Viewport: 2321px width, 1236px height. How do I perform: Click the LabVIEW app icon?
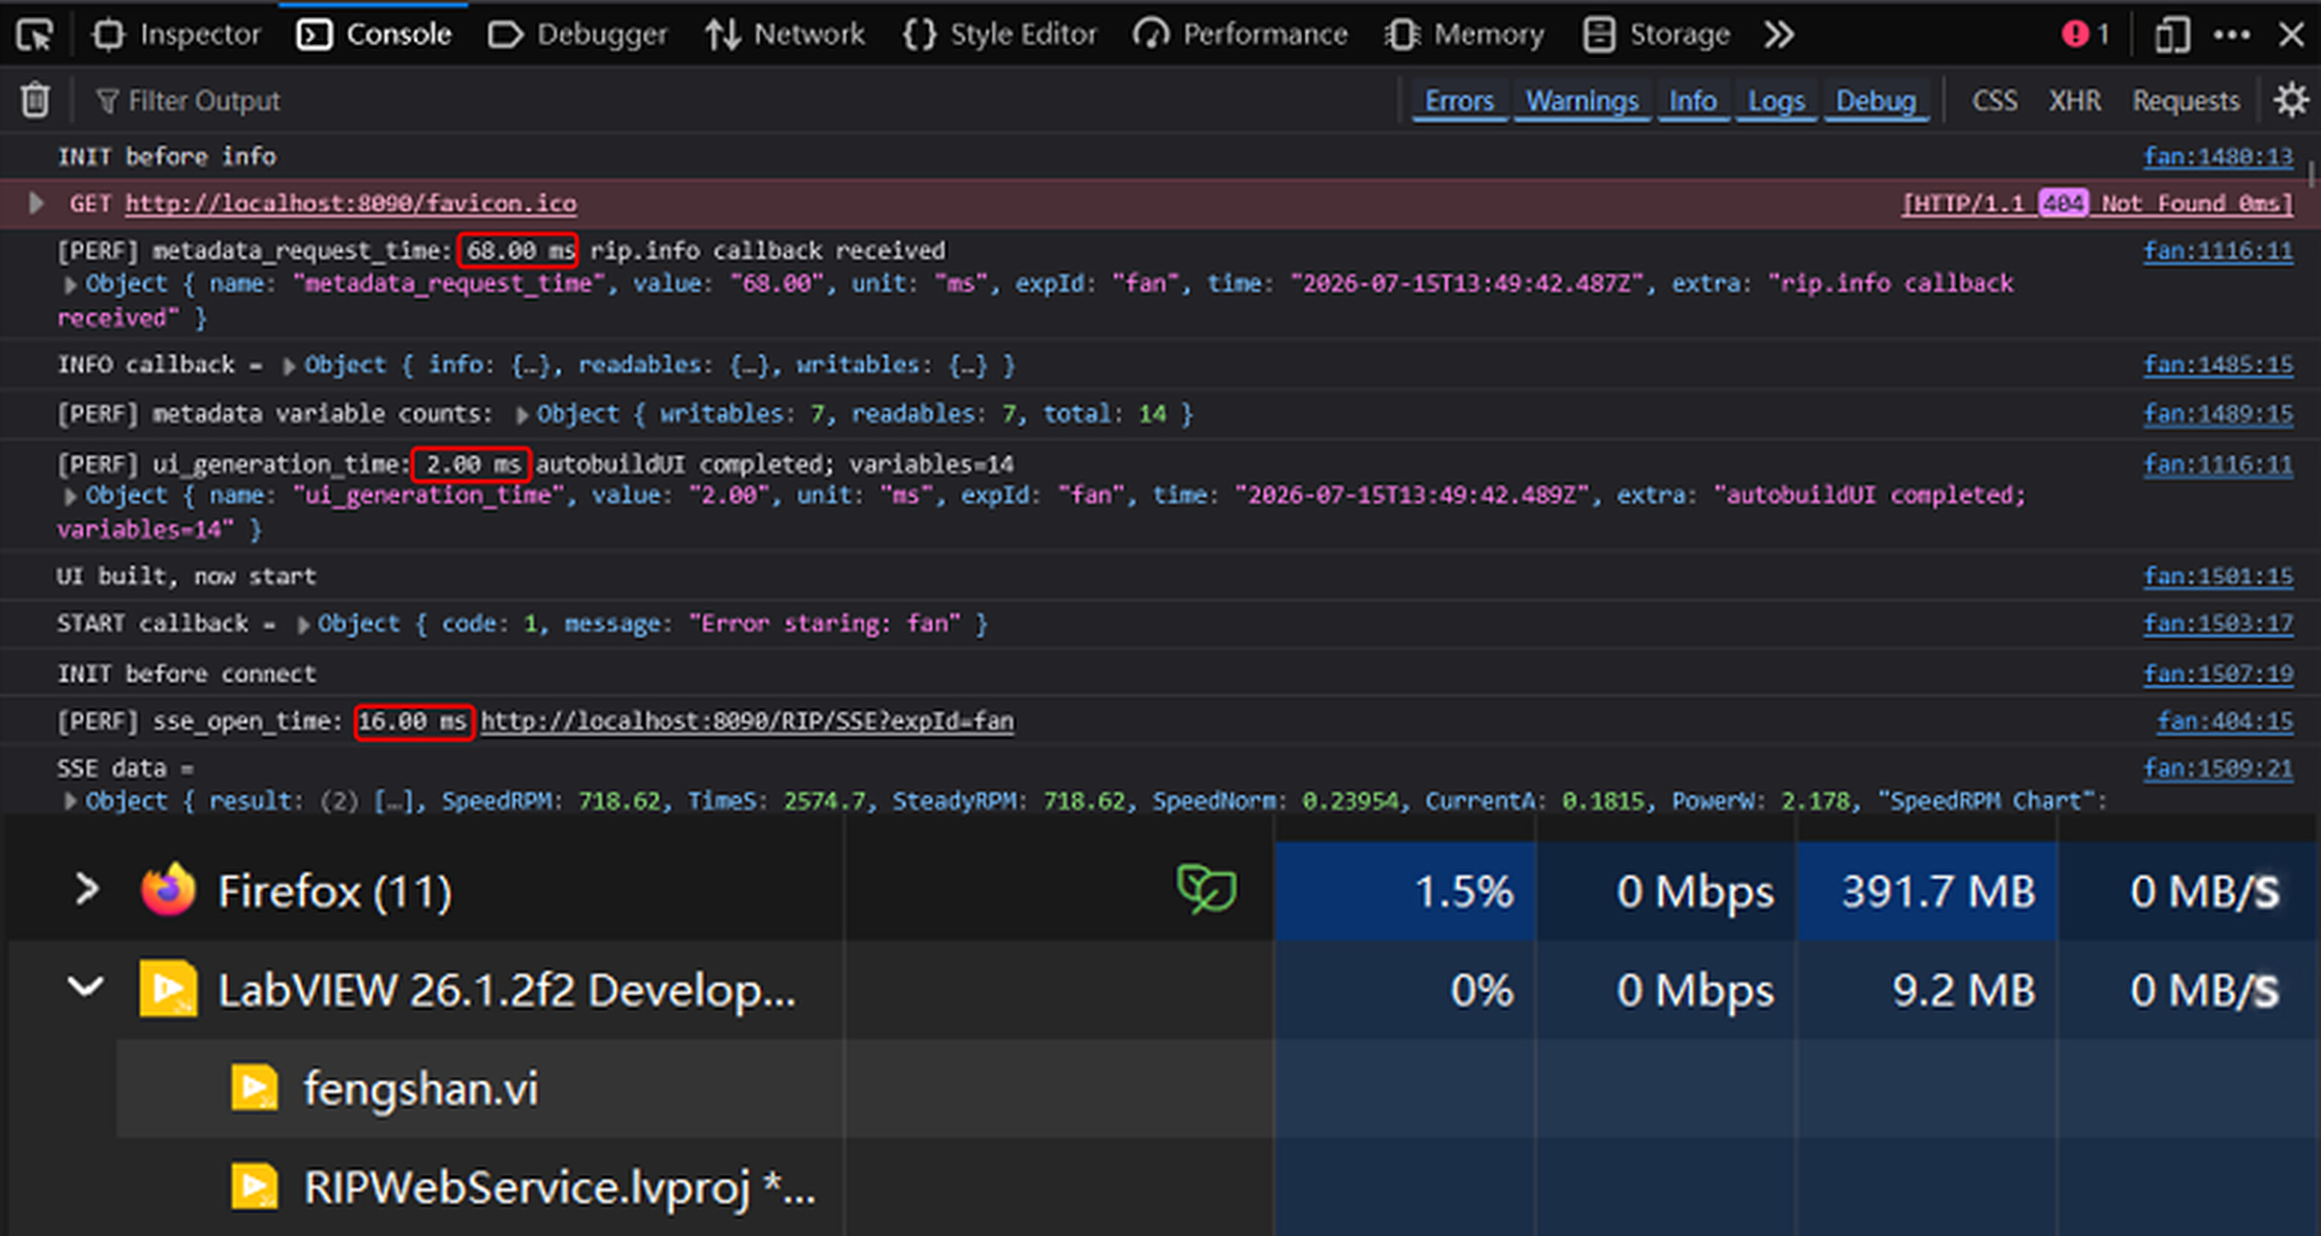pos(168,989)
